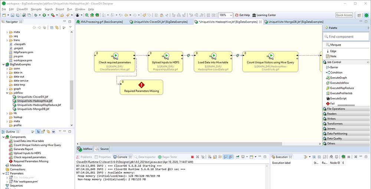Click Collapse All icon in Navigator toolbar
This screenshot has width=371, height=189.
coord(52,27)
